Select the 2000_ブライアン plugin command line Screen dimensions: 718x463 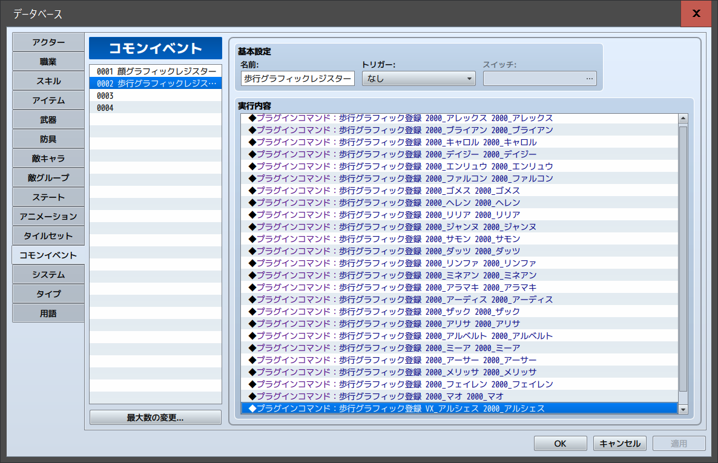click(x=459, y=130)
